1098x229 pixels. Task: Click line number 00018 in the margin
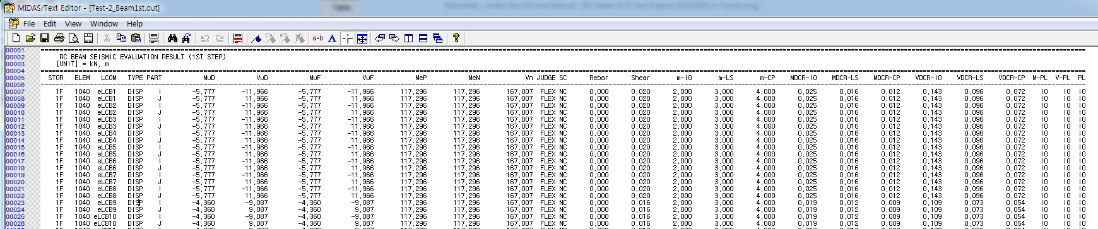(x=15, y=168)
